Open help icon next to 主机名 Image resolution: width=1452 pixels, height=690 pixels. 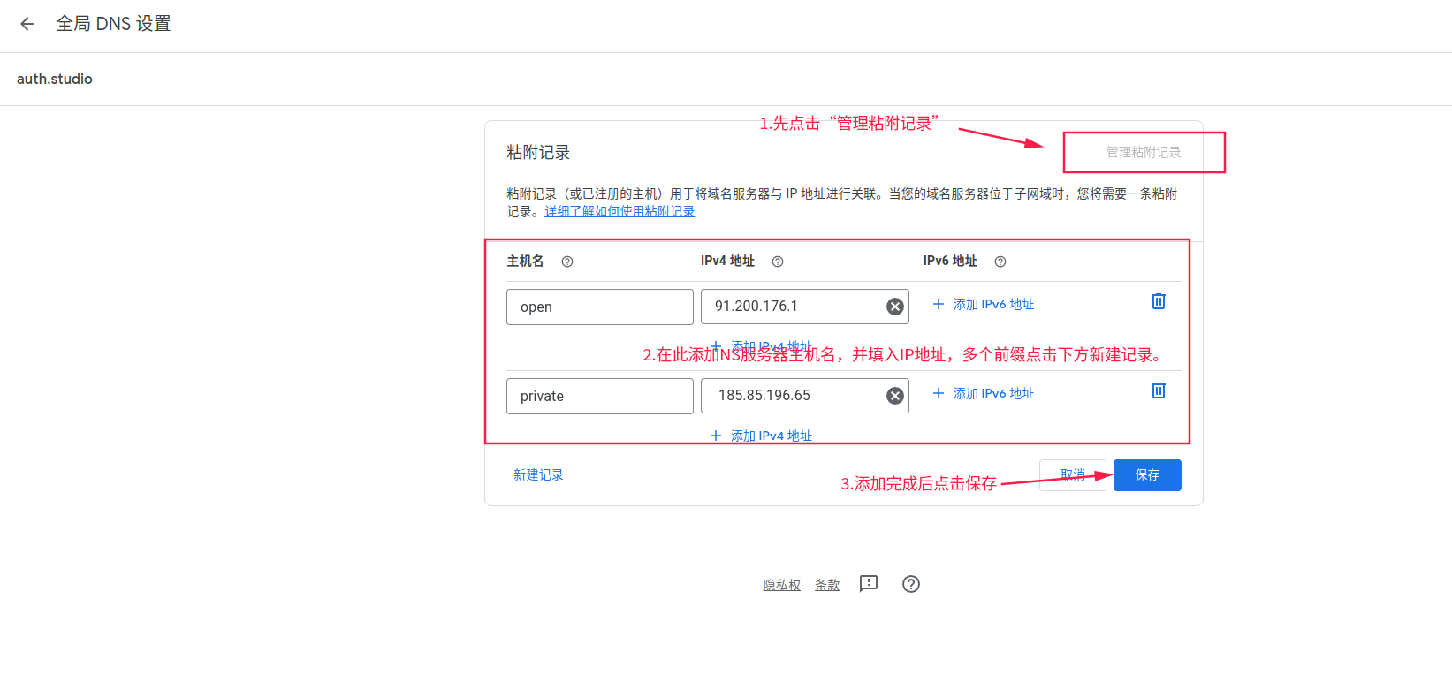[567, 262]
